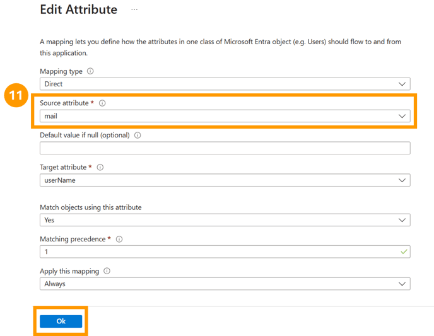Click the Edit Attribute page heading
The image size is (434, 336).
(x=79, y=9)
